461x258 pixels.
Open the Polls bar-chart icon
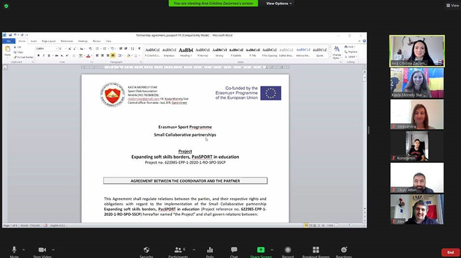[x=210, y=250]
